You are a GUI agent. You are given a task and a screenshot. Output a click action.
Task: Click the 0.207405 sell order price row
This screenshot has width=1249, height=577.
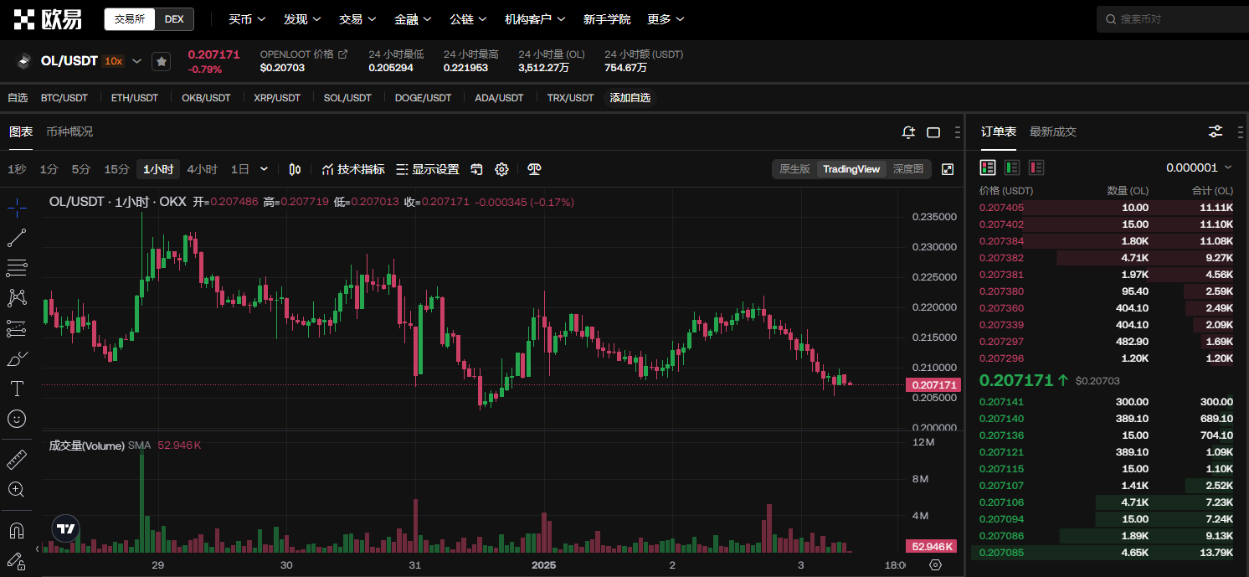(x=1001, y=208)
